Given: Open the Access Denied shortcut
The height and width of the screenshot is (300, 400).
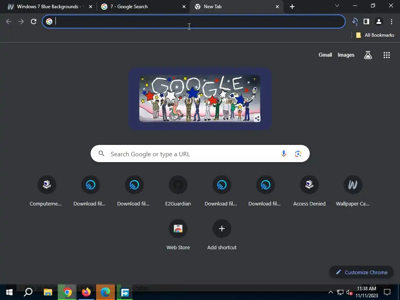Looking at the screenshot, I should click(x=309, y=191).
